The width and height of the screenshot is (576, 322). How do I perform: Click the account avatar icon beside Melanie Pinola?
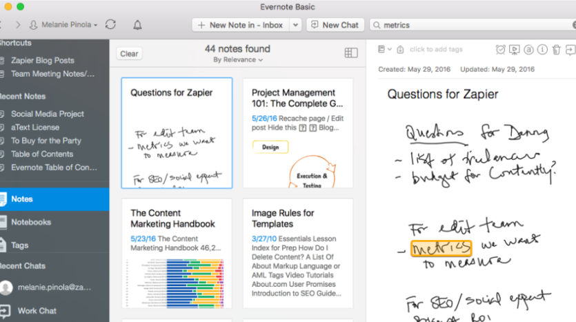point(33,25)
